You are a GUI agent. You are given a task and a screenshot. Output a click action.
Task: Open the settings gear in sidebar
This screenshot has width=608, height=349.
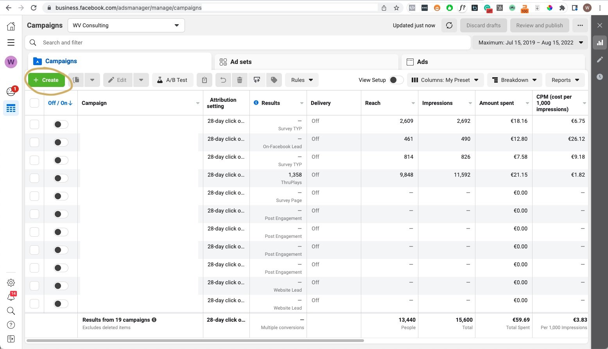point(11,283)
